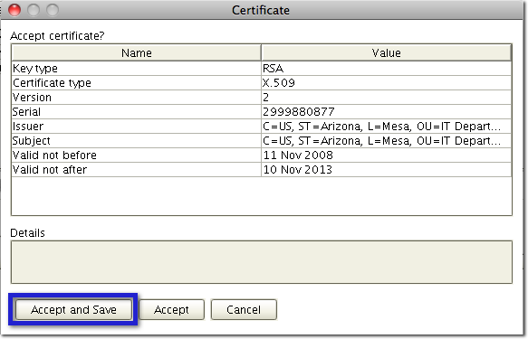Click the Name column header
Screen dimensions: 528x339
click(137, 52)
